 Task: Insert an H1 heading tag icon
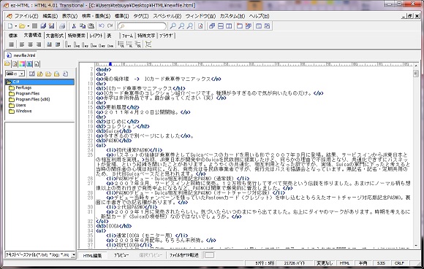[68, 44]
